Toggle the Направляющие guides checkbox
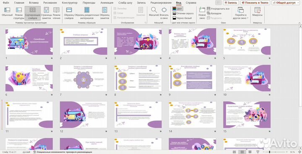This screenshot has width=302, height=154. click(124, 18)
